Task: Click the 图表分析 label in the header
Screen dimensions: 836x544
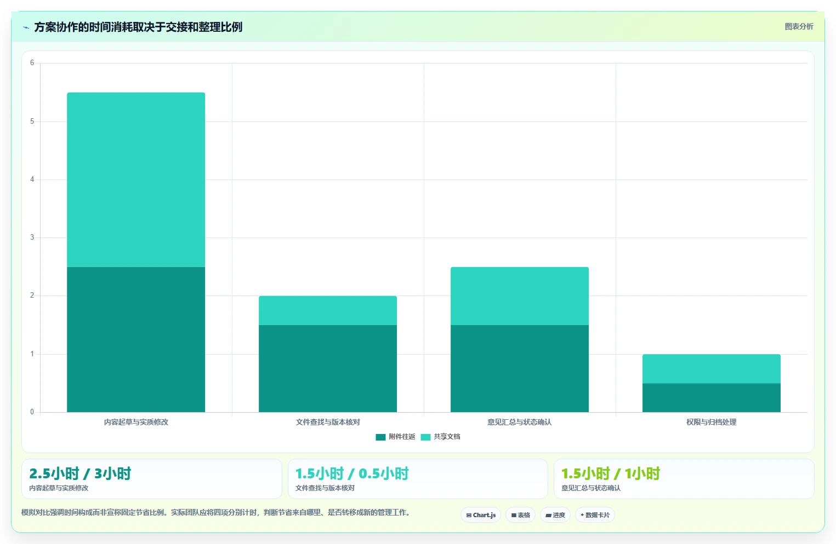Action: pyautogui.click(x=799, y=26)
